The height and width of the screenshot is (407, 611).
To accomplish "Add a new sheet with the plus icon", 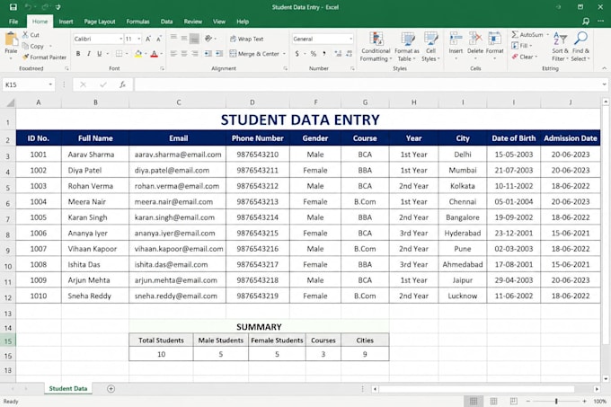I will [111, 388].
